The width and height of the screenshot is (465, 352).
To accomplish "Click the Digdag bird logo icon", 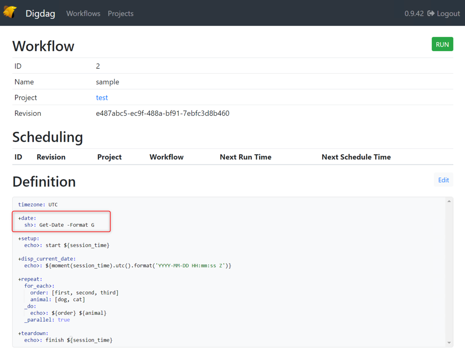I will (10, 12).
